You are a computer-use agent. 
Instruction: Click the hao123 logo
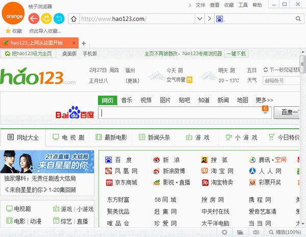click(x=38, y=77)
